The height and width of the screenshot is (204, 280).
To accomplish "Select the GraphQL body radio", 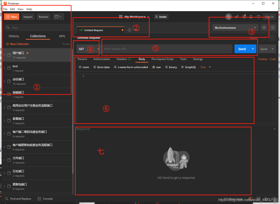I will (182, 67).
